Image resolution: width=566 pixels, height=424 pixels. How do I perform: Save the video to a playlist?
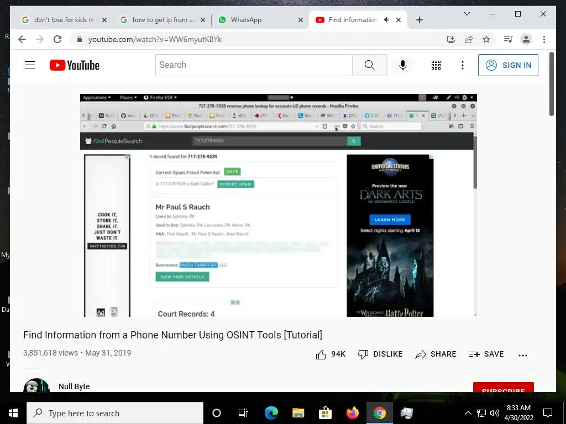(486, 354)
